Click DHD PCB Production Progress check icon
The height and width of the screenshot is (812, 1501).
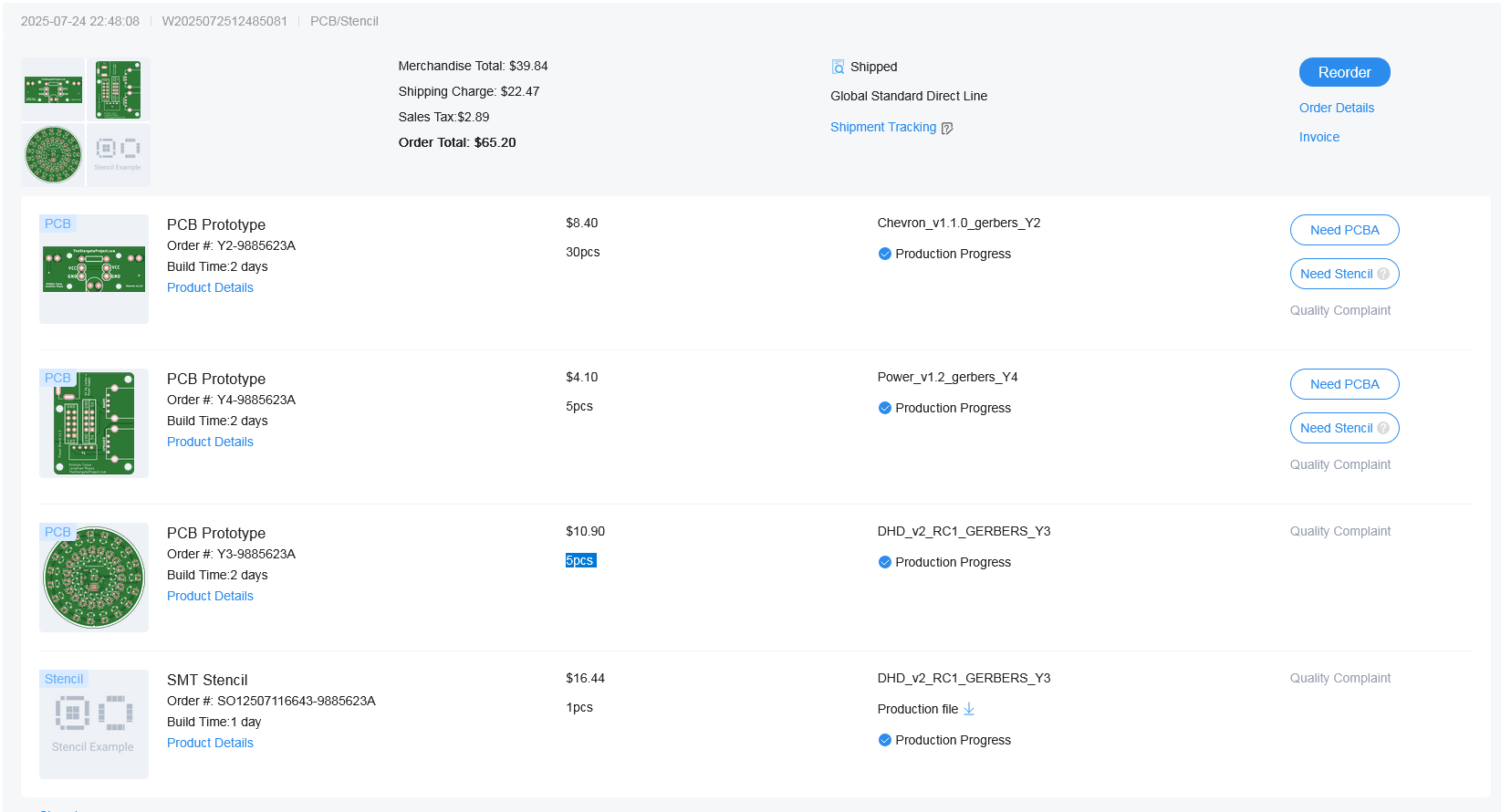(x=884, y=562)
